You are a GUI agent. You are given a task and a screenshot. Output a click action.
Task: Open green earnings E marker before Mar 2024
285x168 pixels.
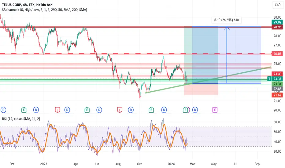(x=185, y=110)
